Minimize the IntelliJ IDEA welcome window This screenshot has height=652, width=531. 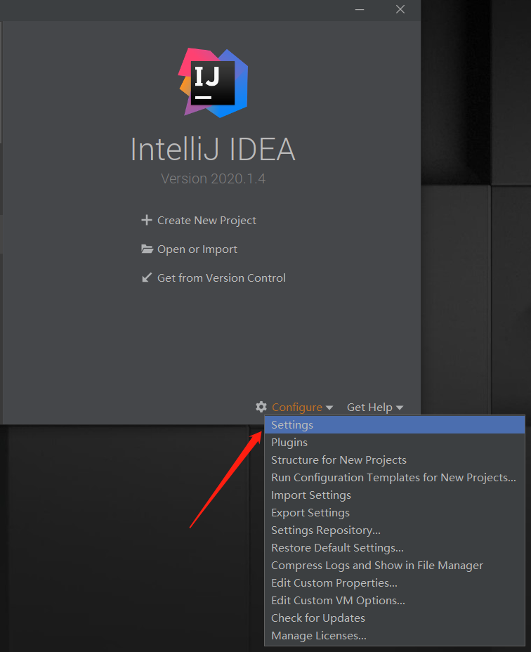point(360,9)
